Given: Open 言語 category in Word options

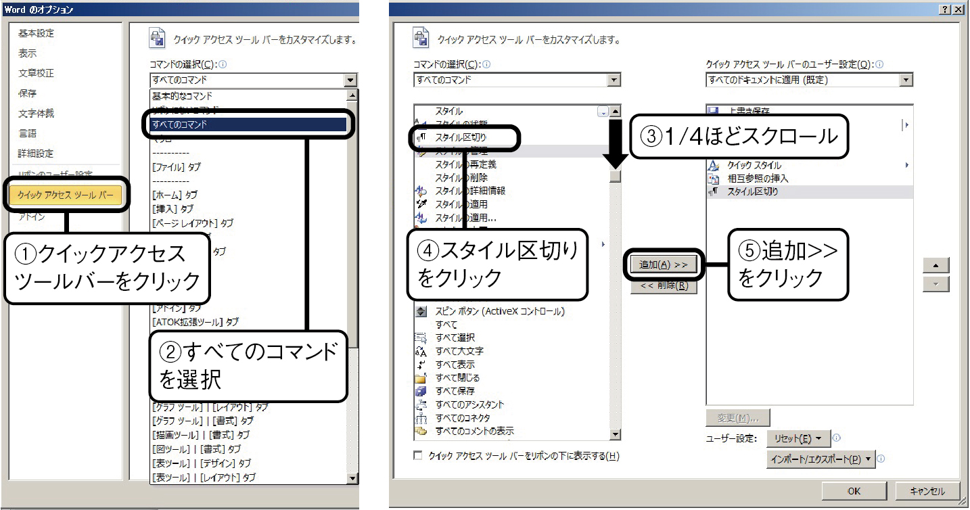Looking at the screenshot, I should point(28,133).
